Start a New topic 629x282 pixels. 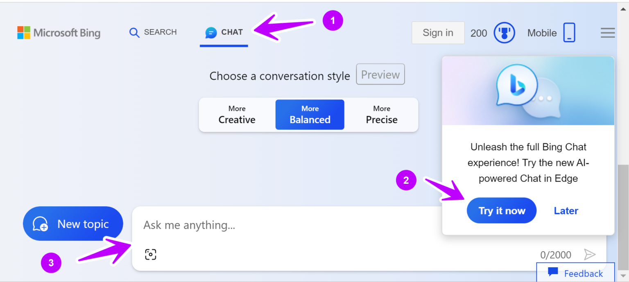tap(73, 224)
